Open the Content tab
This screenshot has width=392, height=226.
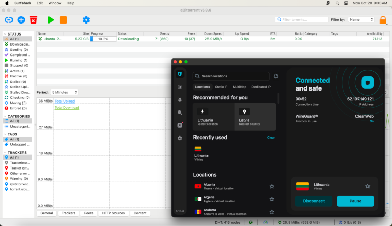[x=140, y=213]
